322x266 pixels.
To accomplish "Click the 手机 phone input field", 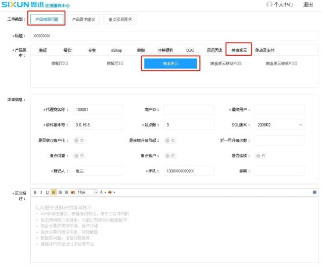I will 189,171.
